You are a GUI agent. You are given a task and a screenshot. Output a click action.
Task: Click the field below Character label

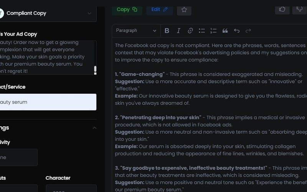71,188
